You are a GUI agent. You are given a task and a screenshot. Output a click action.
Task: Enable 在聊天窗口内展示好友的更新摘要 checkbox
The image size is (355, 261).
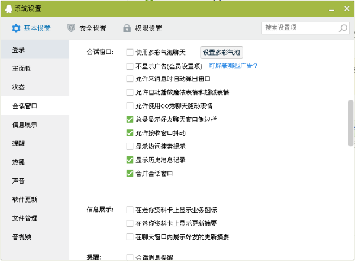coord(130,237)
